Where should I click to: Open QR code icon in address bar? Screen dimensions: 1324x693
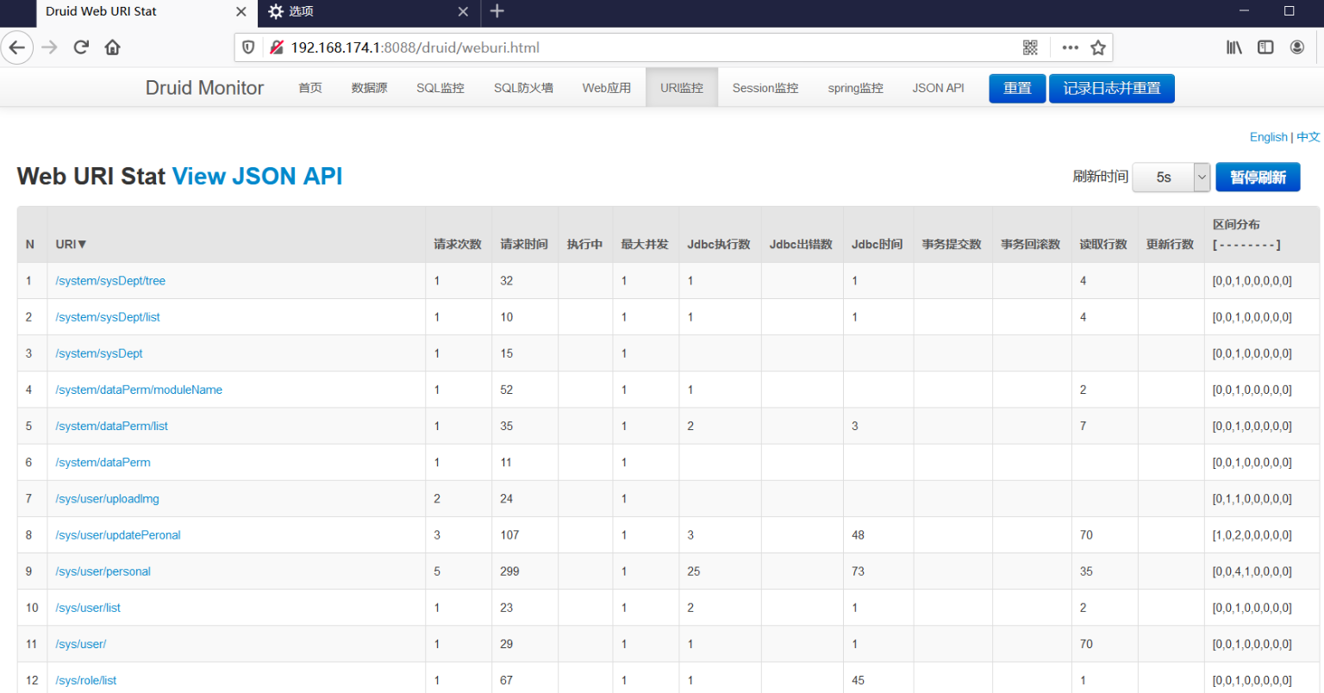coord(1030,47)
